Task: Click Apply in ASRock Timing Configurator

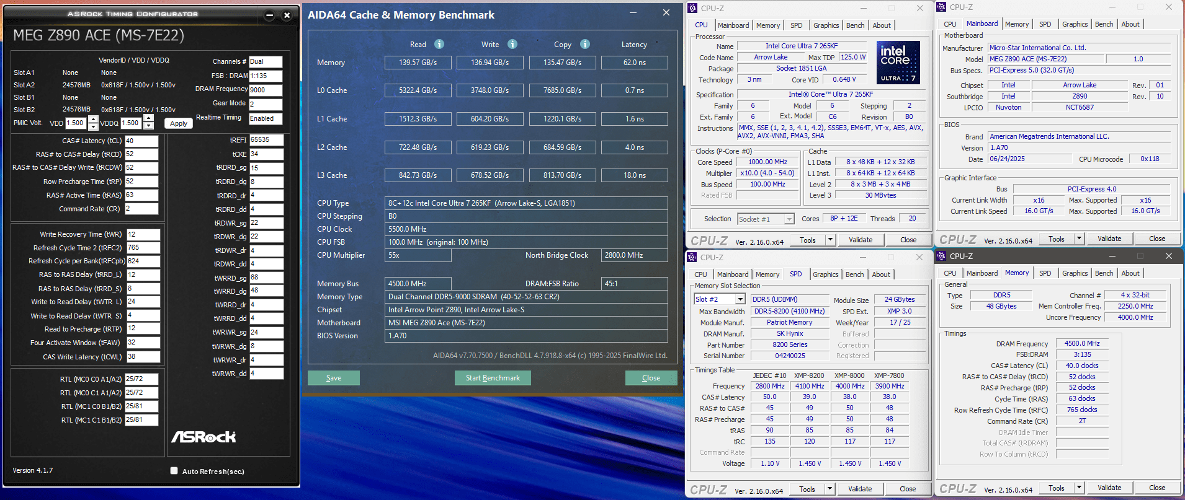Action: 179,123
